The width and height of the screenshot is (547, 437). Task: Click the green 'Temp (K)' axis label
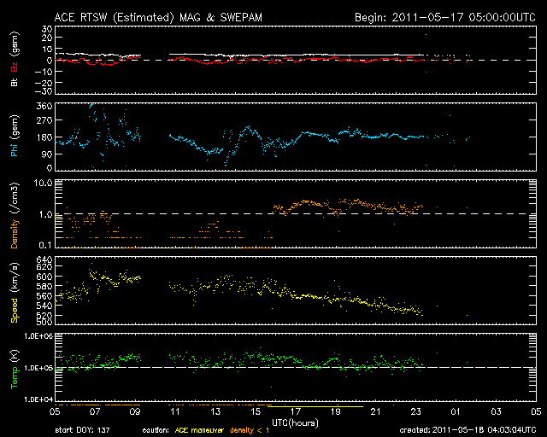click(15, 370)
